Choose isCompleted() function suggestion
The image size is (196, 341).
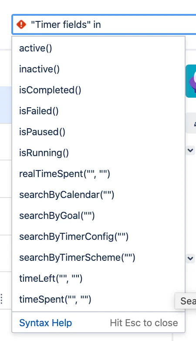(x=98, y=90)
